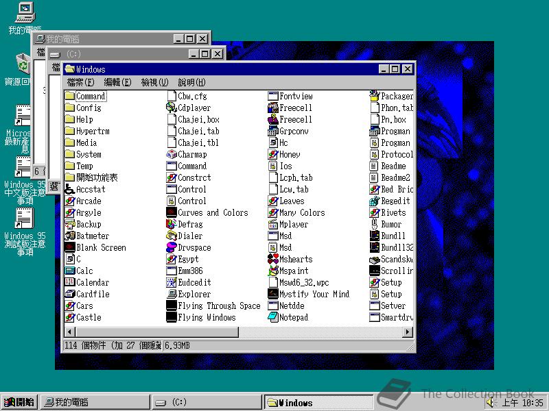Viewport: 549px width, 411px height.
Task: Select the Calc calculator icon
Action: (70, 271)
